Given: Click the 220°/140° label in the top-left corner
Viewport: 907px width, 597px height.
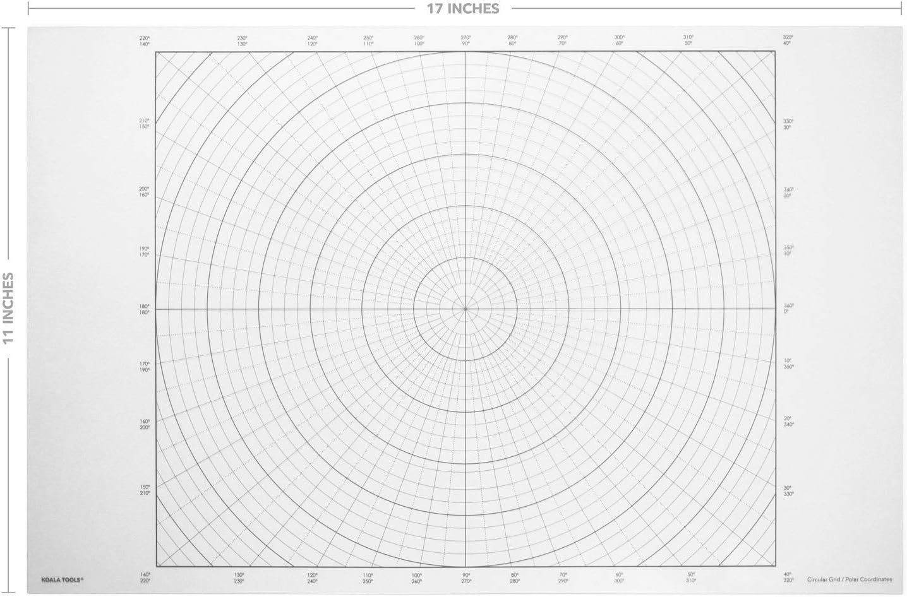Looking at the screenshot, I should click(143, 39).
